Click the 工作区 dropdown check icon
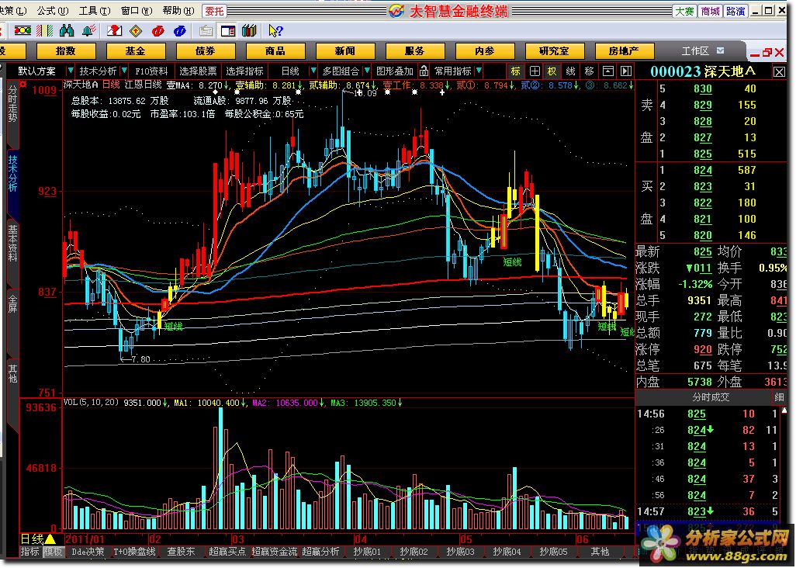This screenshot has width=796, height=568. pos(721,50)
